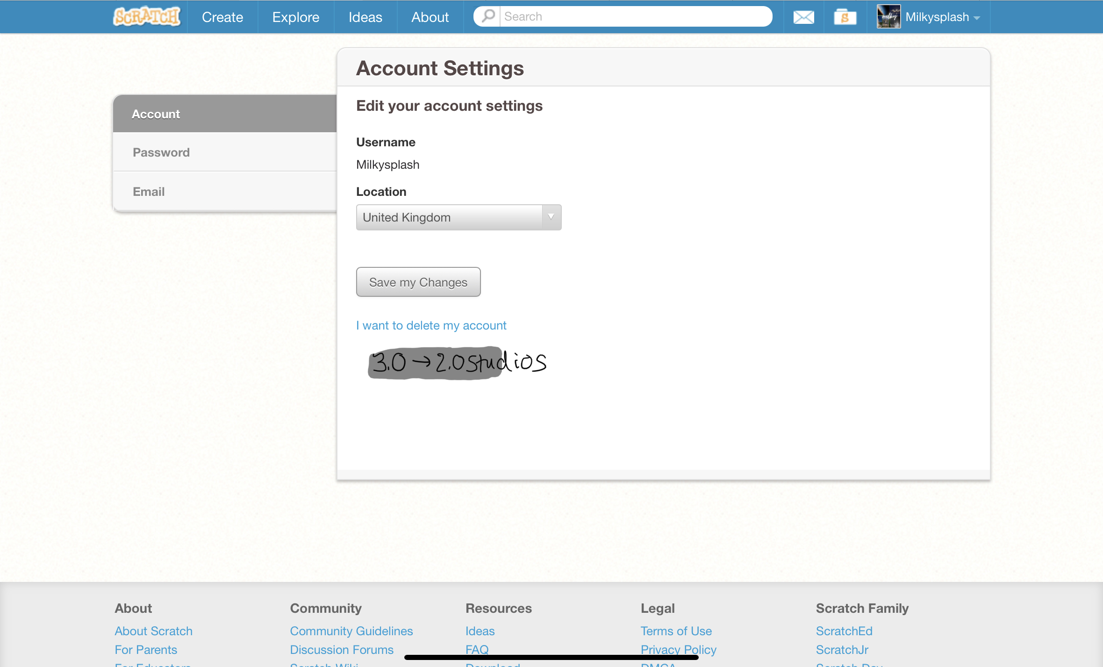Open the My Stuff folder icon
Image resolution: width=1103 pixels, height=667 pixels.
(x=845, y=17)
